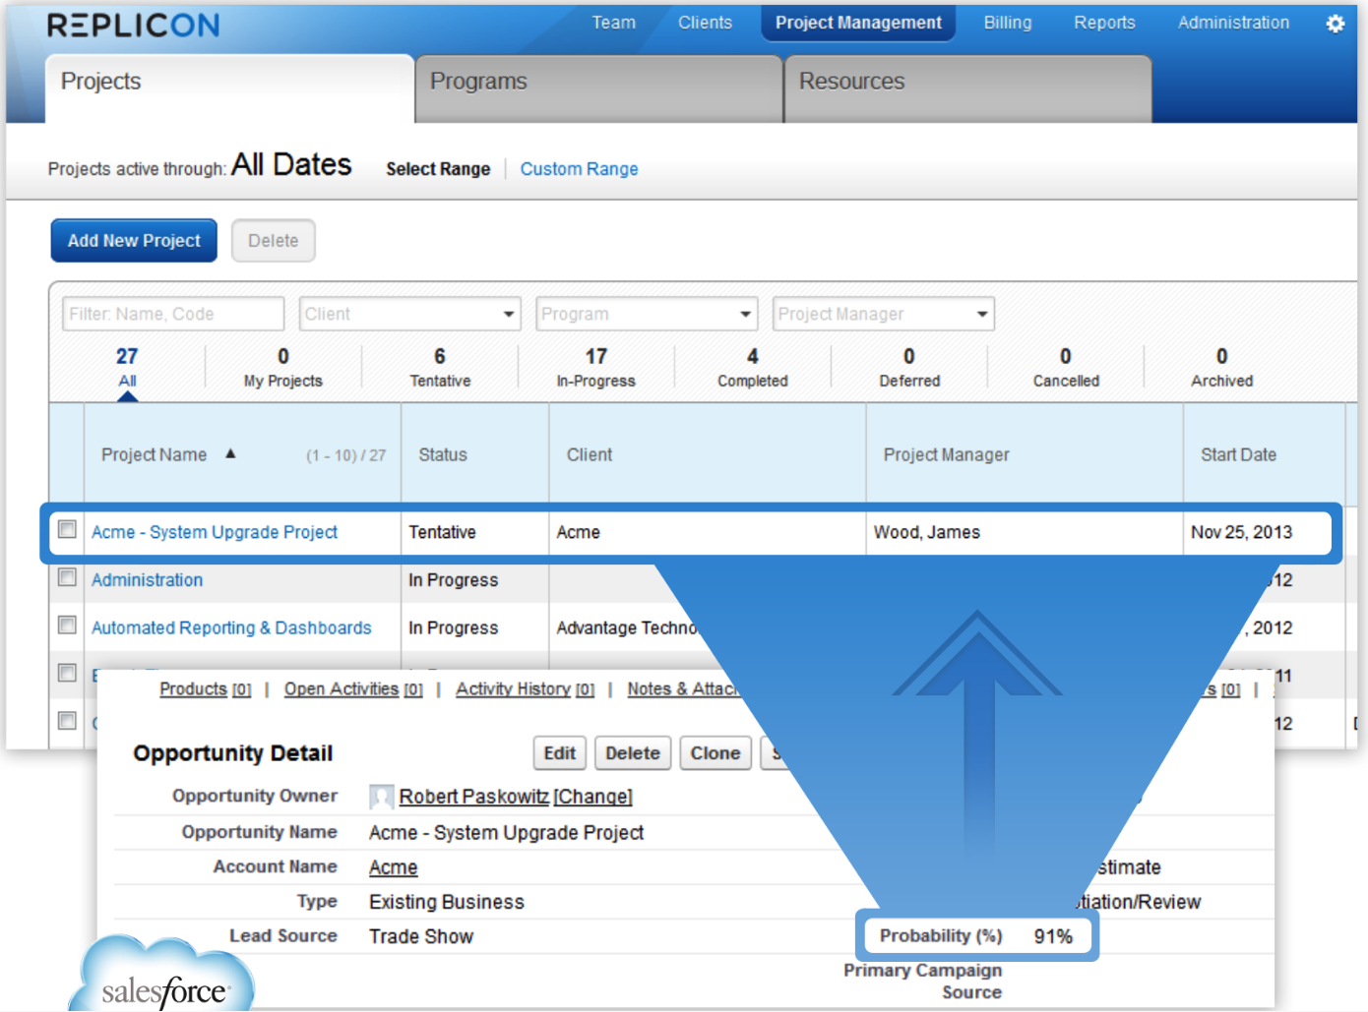Switch to the Programs tab
The image size is (1368, 1012).
[x=598, y=89]
